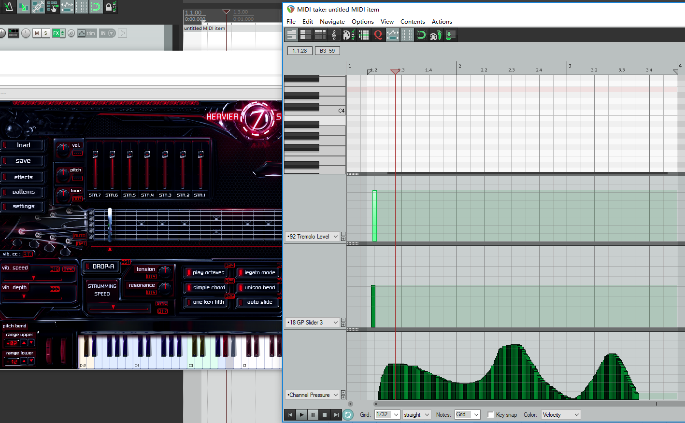Open Options menu in MIDI editor
Image resolution: width=685 pixels, height=423 pixels.
(363, 22)
